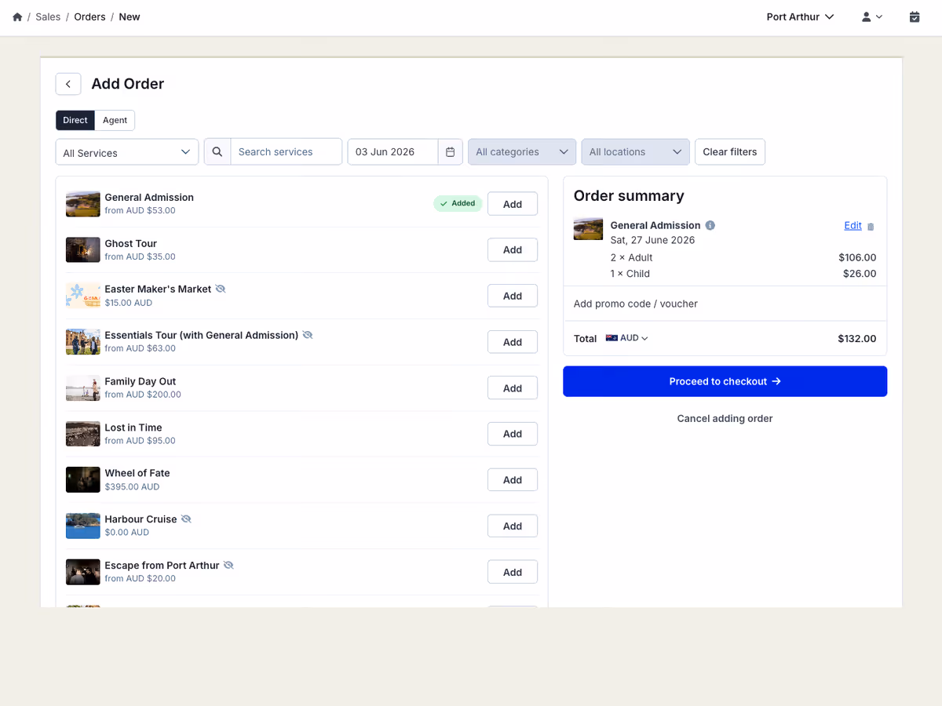The height and width of the screenshot is (706, 942).
Task: Add Easter Maker's Market to the order
Action: pos(513,296)
